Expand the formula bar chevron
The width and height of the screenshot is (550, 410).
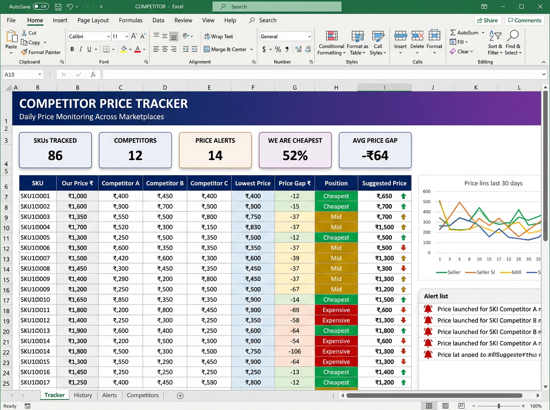(544, 75)
